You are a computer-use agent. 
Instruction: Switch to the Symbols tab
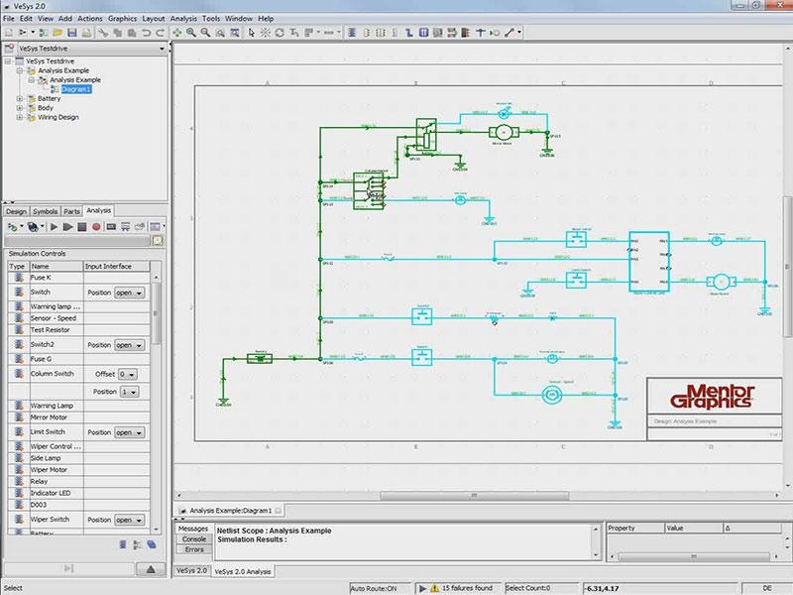pyautogui.click(x=45, y=210)
